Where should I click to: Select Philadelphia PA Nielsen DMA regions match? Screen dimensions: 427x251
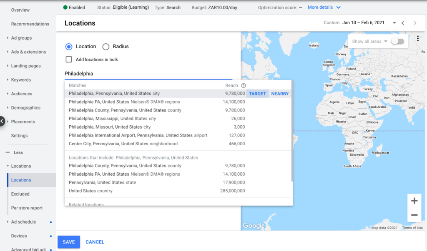pos(157,102)
